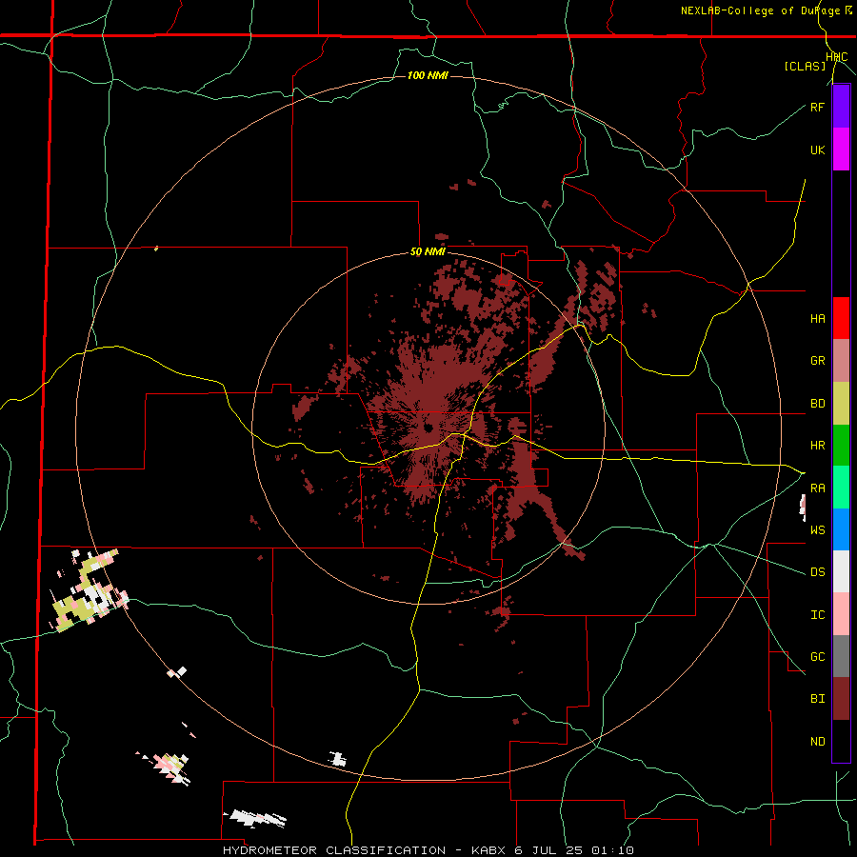
Task: Click the IC pink legend swatch
Action: (841, 614)
